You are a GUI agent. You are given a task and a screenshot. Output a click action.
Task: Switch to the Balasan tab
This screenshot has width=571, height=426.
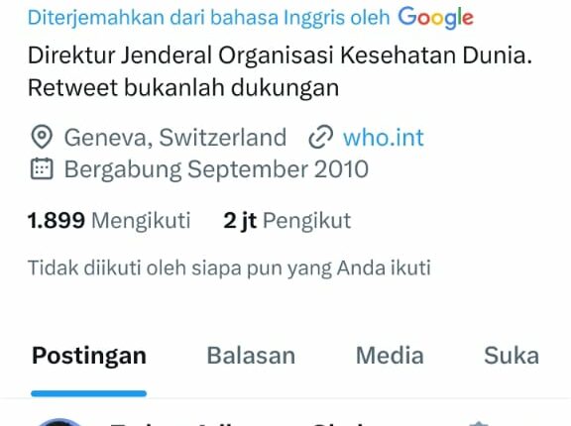point(251,355)
